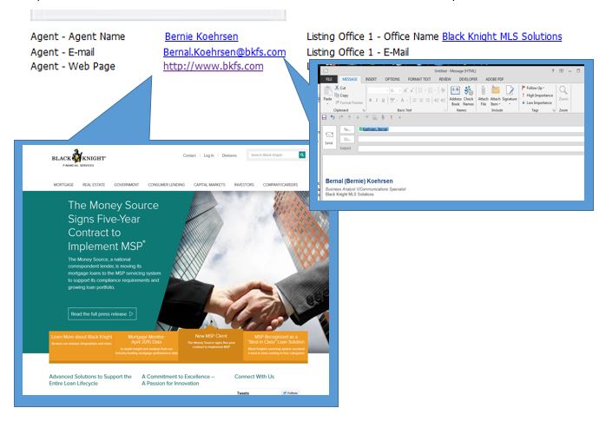Open the Signature dropdown

click(510, 95)
